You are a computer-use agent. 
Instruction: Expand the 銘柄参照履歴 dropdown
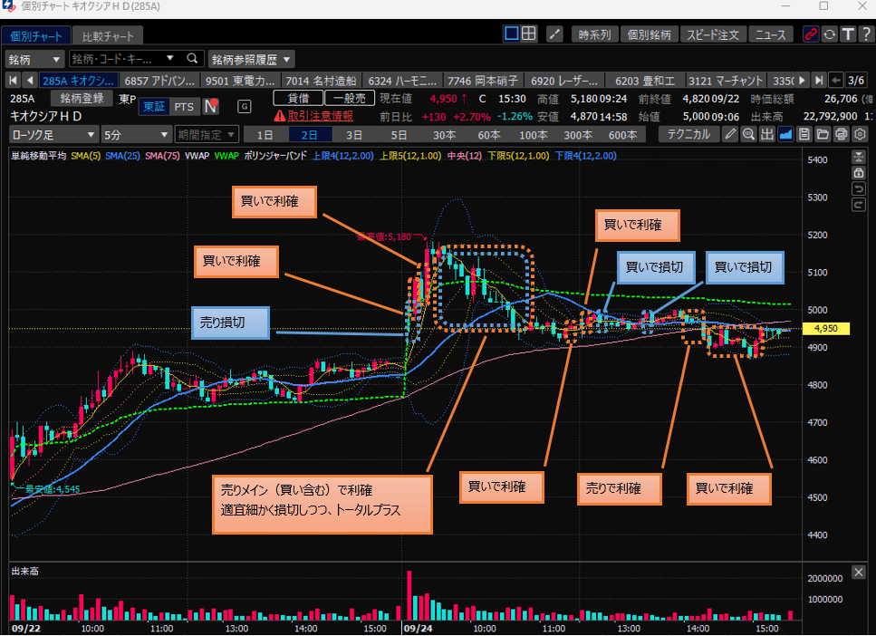pyautogui.click(x=252, y=59)
